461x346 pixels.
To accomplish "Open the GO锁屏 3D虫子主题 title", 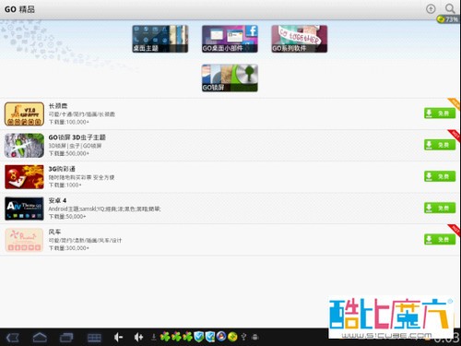I will click(77, 137).
